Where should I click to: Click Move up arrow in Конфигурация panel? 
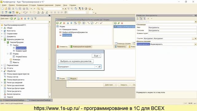tap(25, 18)
